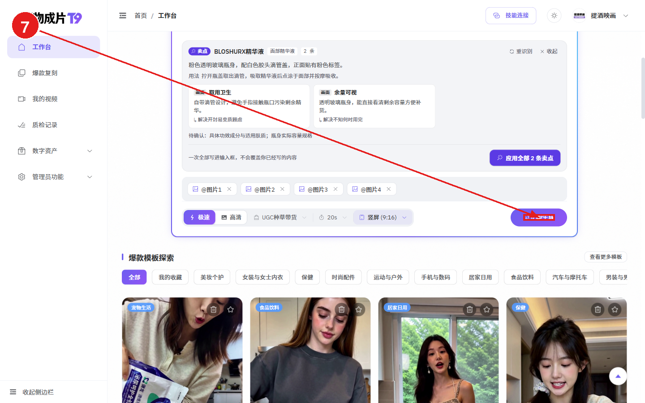645x403 pixels.
Task: Click the back-to-top arrow button
Action: (618, 376)
